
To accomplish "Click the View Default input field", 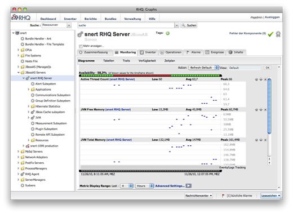I will click(245, 68).
